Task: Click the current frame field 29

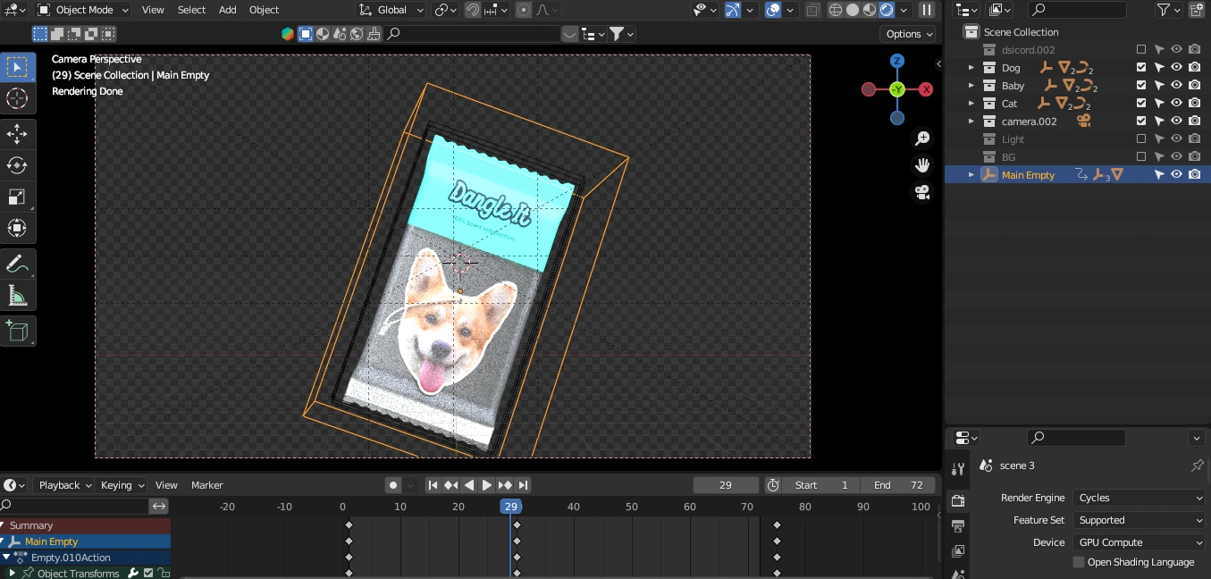Action: pos(726,485)
